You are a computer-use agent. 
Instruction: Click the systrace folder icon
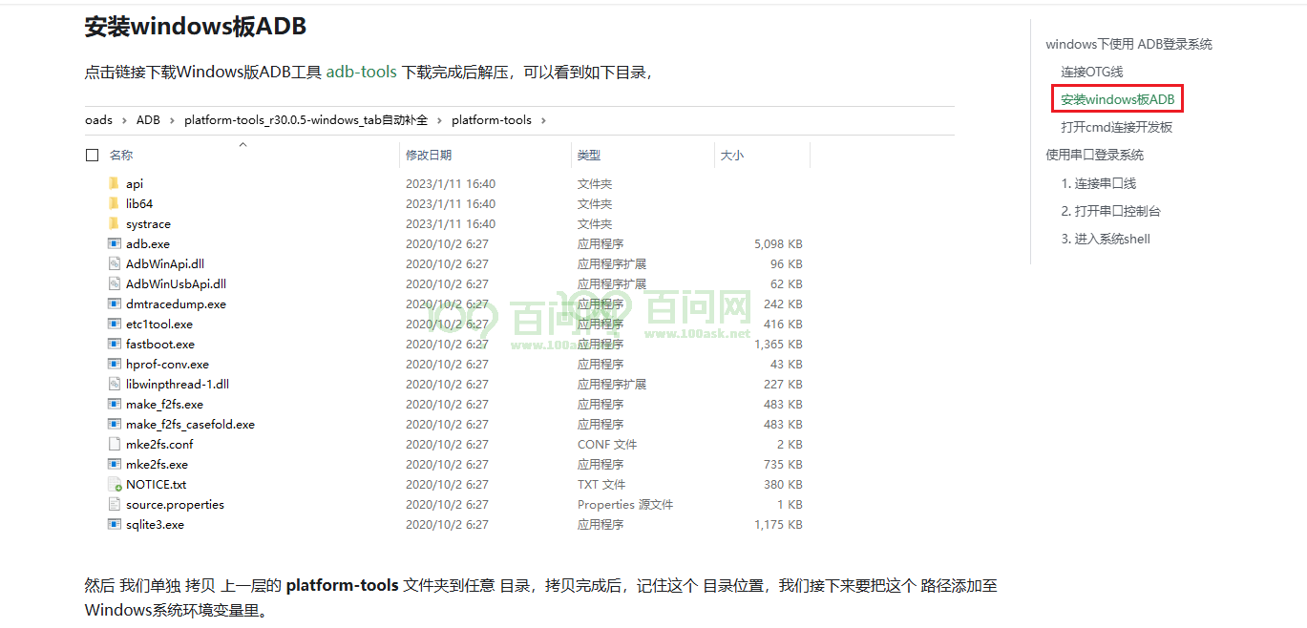pyautogui.click(x=114, y=223)
